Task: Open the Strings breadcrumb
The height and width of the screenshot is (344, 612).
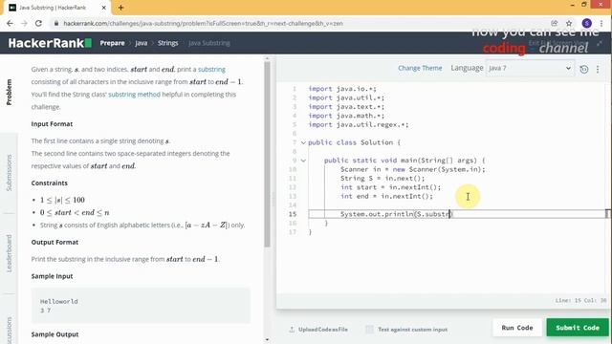Action: (168, 43)
